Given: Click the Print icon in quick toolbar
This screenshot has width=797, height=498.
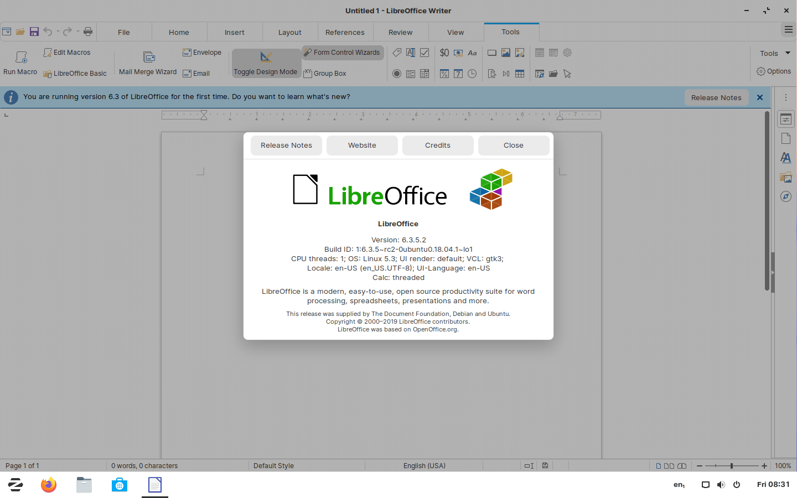Looking at the screenshot, I should tap(88, 32).
